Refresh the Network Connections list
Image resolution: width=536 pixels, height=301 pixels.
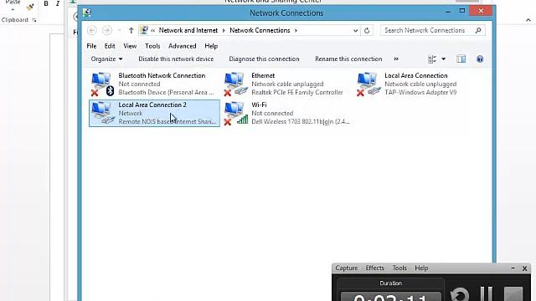(367, 30)
